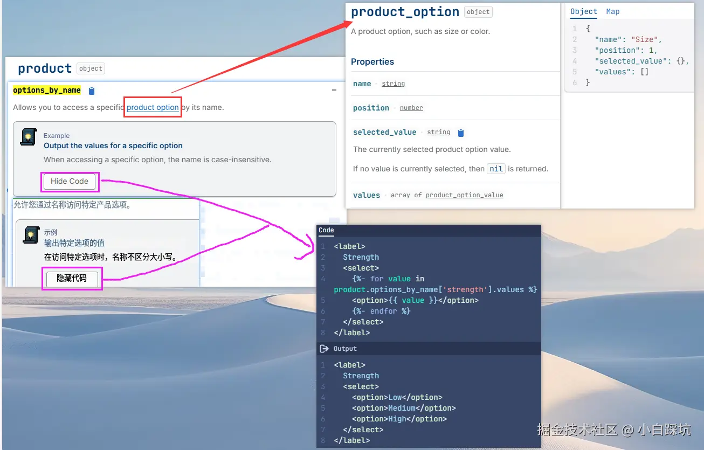Click the selected_value property label
This screenshot has width=704, height=450.
click(x=384, y=132)
